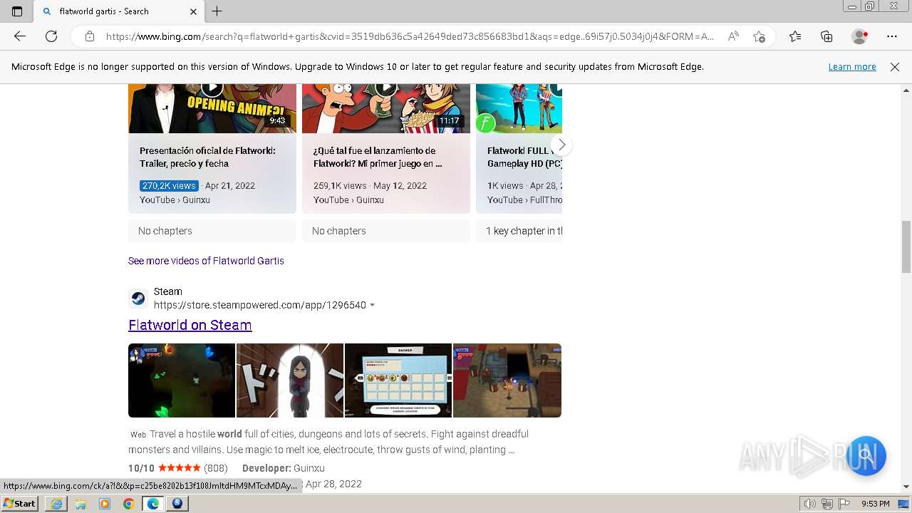The height and width of the screenshot is (513, 912).
Task: Click the volume speaker tray icon
Action: tap(810, 504)
